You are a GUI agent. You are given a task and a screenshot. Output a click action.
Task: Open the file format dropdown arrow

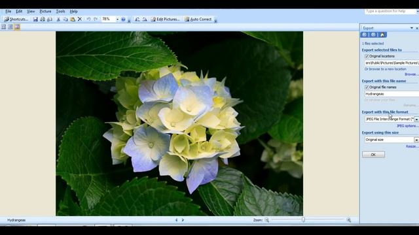(x=416, y=119)
